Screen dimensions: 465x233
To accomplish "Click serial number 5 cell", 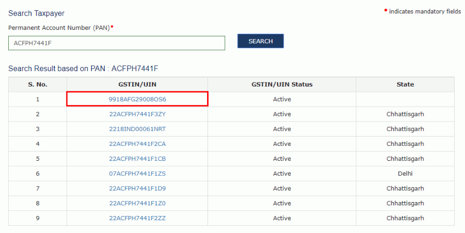I will tap(38, 159).
